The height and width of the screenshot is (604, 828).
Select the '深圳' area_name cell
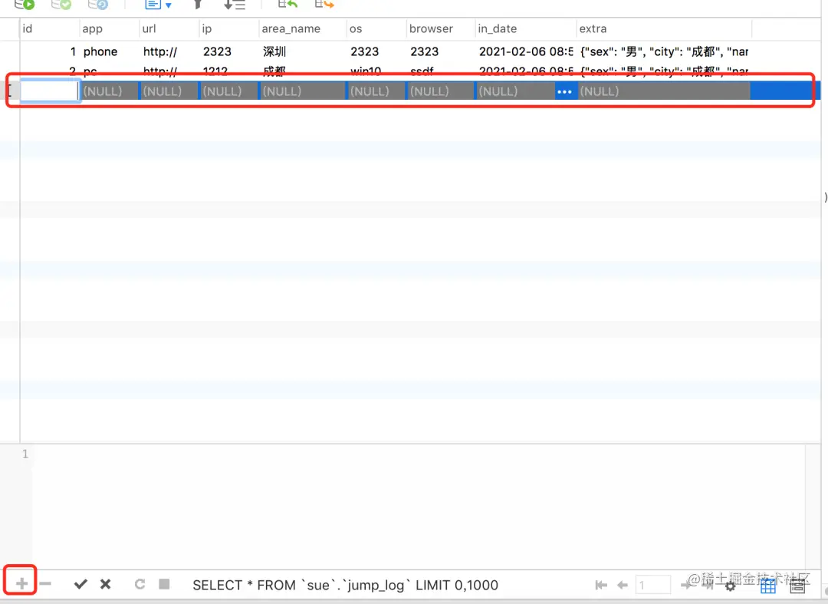click(303, 51)
